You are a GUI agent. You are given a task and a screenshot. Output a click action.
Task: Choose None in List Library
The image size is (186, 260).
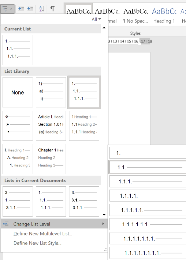(18, 92)
